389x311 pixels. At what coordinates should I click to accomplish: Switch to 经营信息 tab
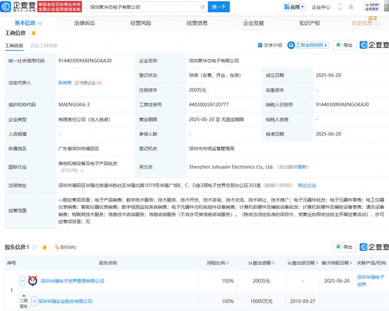[197, 23]
